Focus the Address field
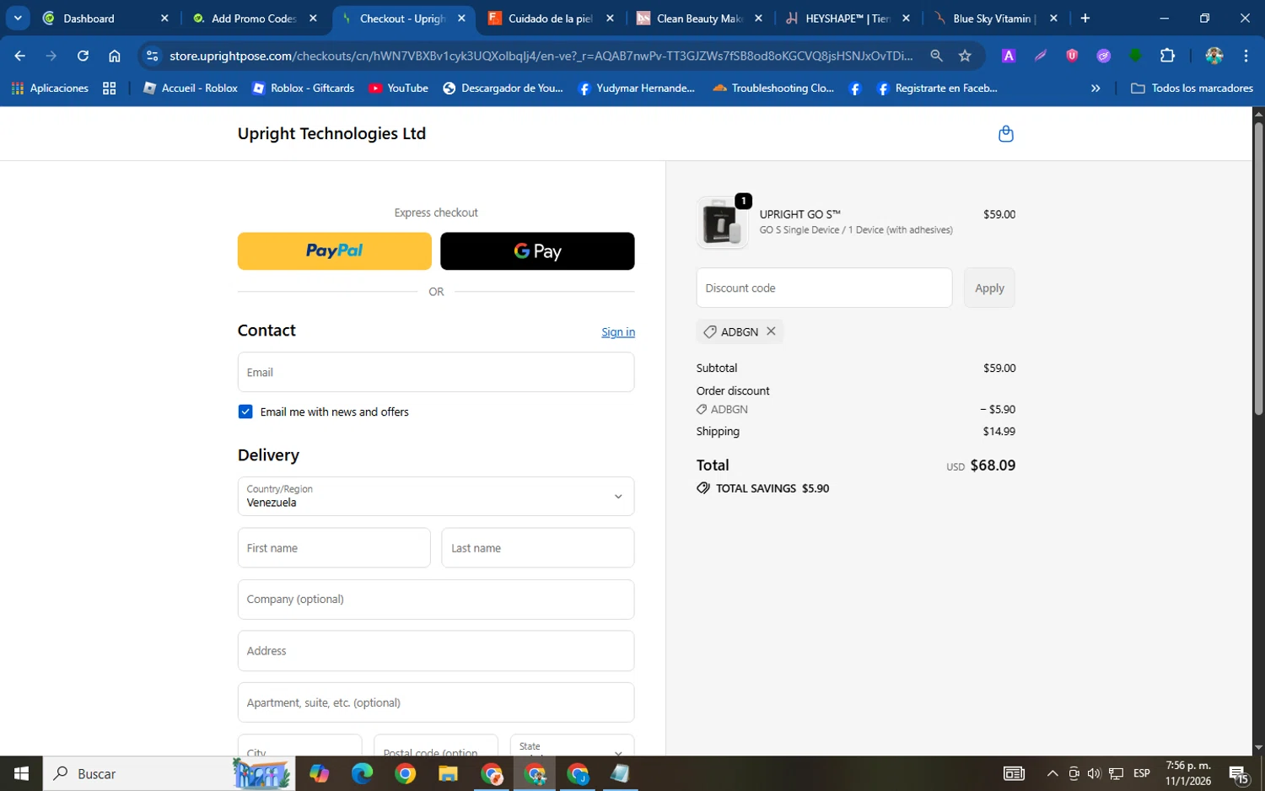Screen dimensions: 1265x791 pos(436,651)
